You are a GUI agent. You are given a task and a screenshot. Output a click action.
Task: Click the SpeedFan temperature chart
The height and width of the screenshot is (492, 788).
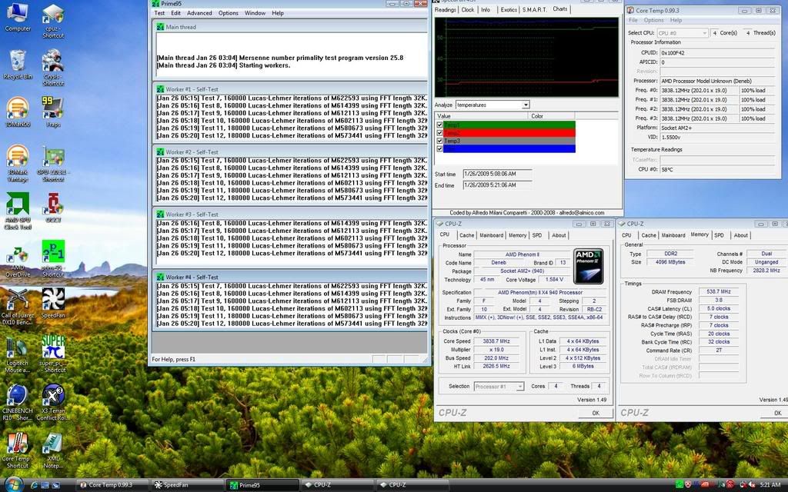(526, 57)
